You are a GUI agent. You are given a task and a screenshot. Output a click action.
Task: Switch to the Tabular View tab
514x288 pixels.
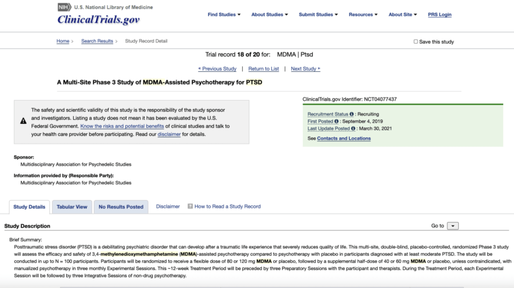click(72, 207)
